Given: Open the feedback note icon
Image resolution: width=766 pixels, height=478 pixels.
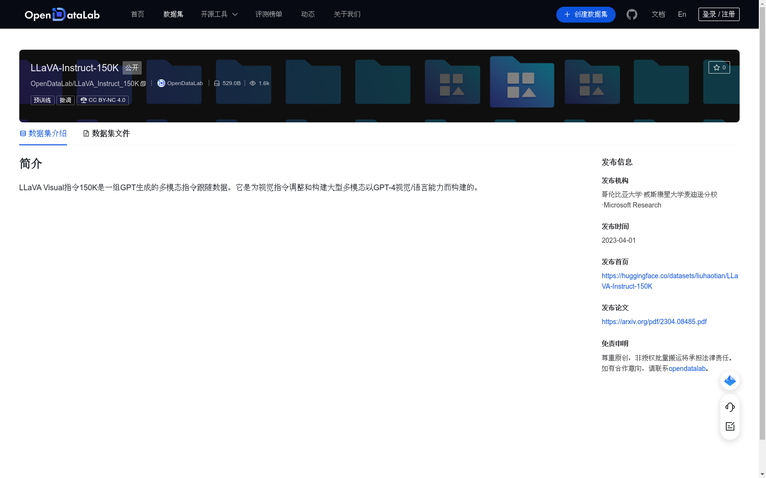Looking at the screenshot, I should click(x=730, y=426).
